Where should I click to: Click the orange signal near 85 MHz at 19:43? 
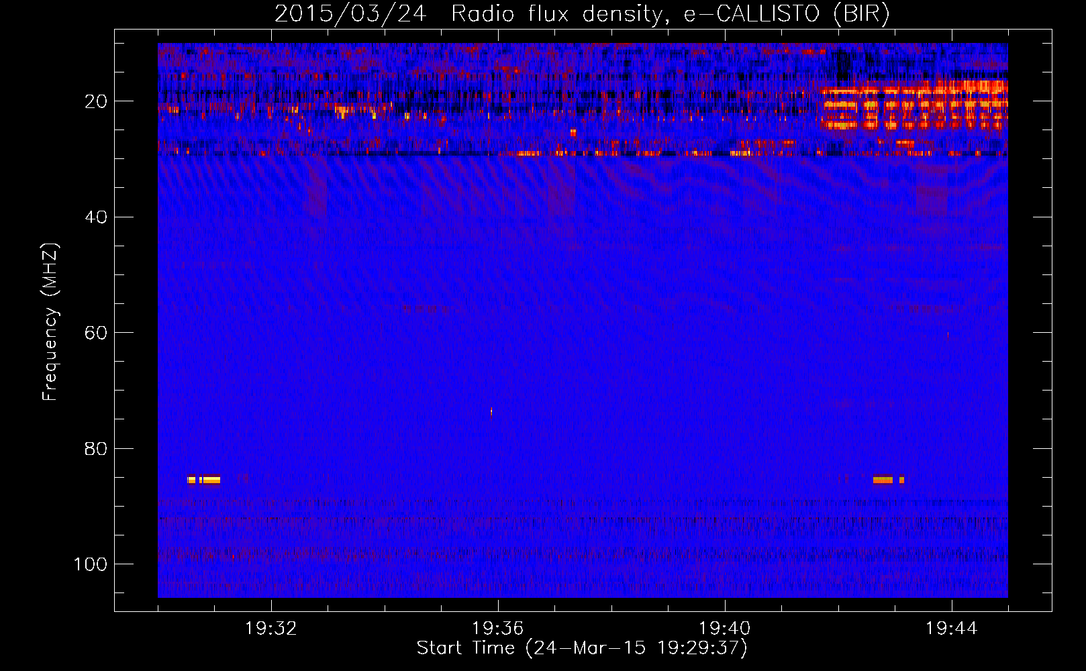[888, 480]
